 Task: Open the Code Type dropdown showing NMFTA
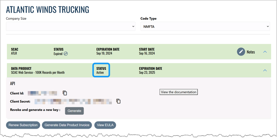[x=205, y=26]
